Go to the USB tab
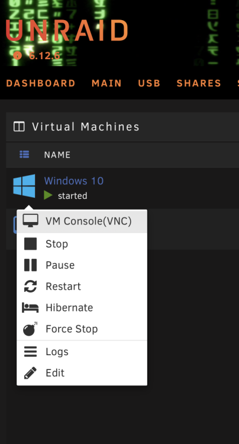The width and height of the screenshot is (239, 444). tap(149, 83)
